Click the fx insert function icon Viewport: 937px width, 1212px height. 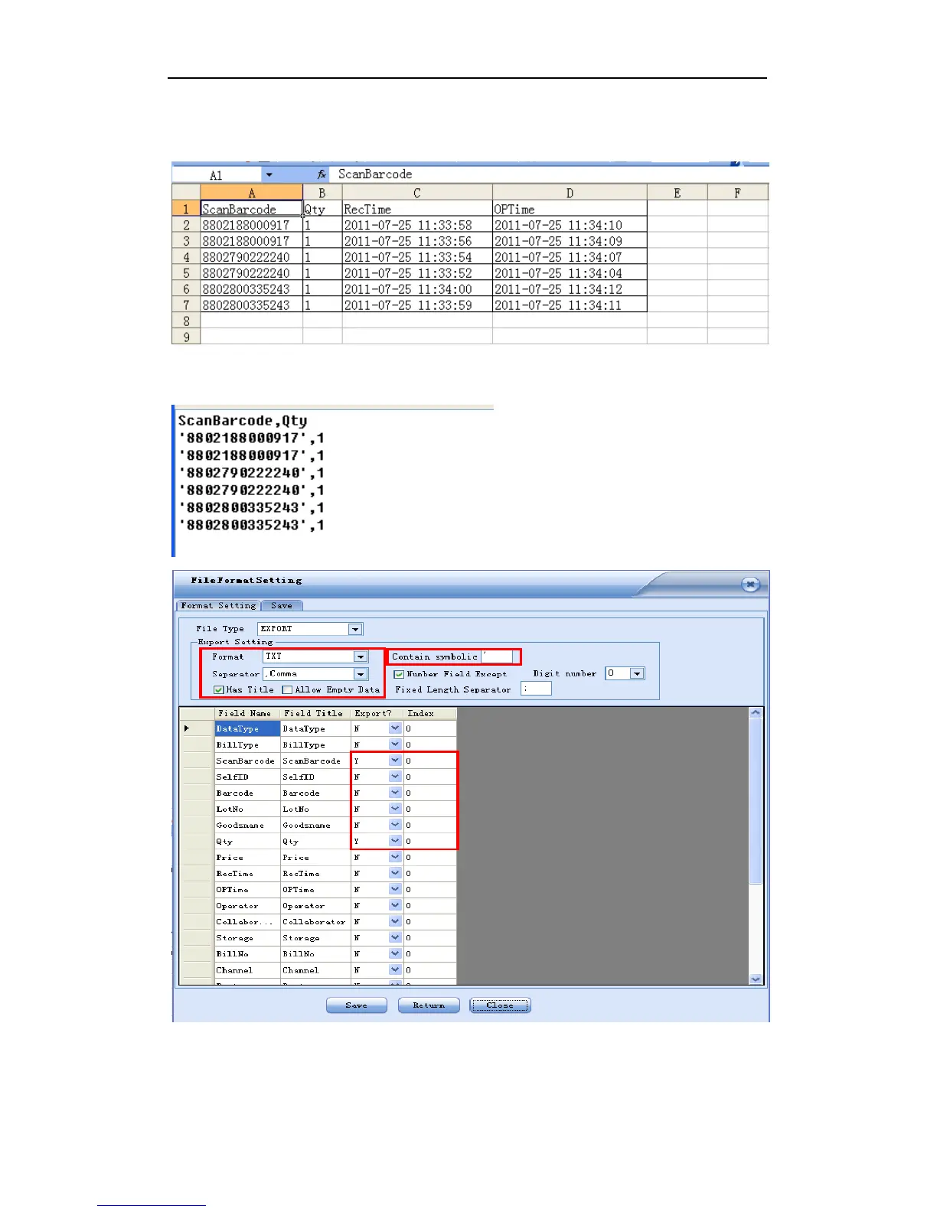[x=322, y=175]
